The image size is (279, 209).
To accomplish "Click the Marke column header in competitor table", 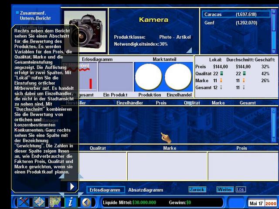I will click(x=218, y=103).
